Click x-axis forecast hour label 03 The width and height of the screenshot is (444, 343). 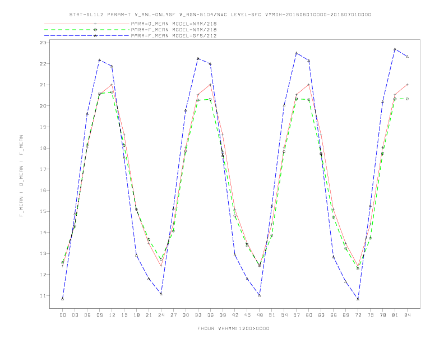[x=75, y=315]
